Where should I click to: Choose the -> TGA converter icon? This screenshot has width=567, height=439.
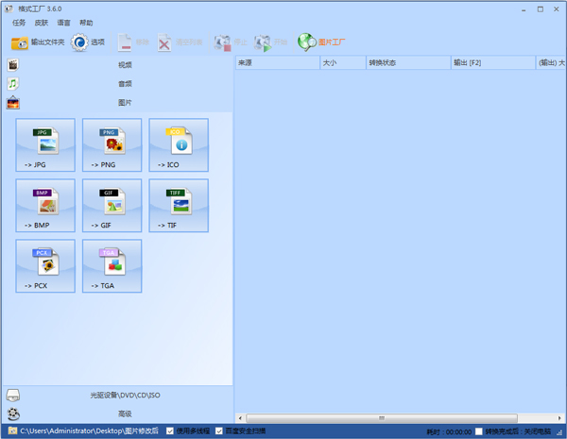112,265
